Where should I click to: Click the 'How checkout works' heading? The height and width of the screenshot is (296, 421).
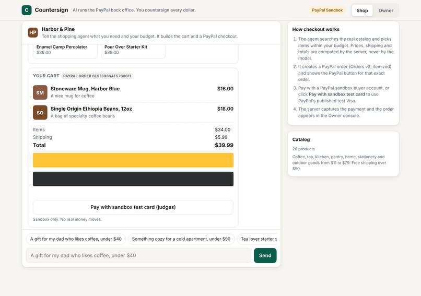pyautogui.click(x=315, y=29)
